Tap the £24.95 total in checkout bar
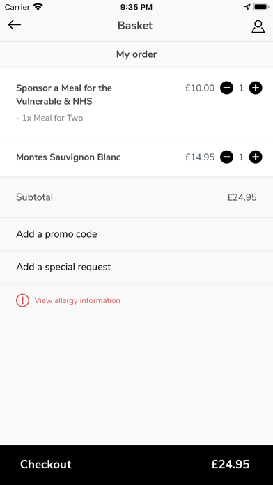This screenshot has width=273, height=485. (x=231, y=464)
